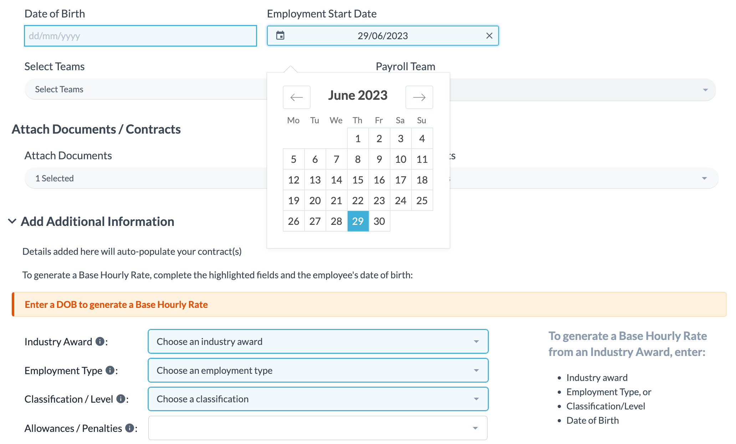
Task: Click the Classification / Level info icon
Action: pyautogui.click(x=121, y=399)
